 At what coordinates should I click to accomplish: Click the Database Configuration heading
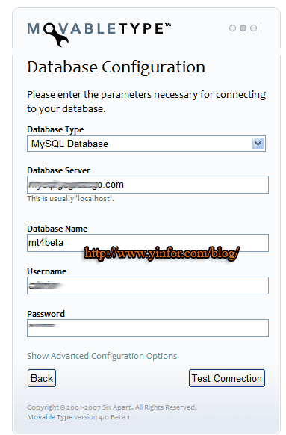116,67
